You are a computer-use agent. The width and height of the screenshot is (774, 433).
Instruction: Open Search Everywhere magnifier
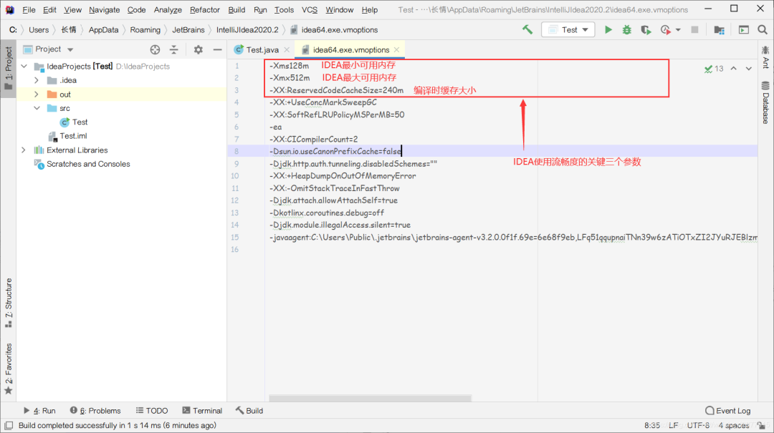(763, 29)
